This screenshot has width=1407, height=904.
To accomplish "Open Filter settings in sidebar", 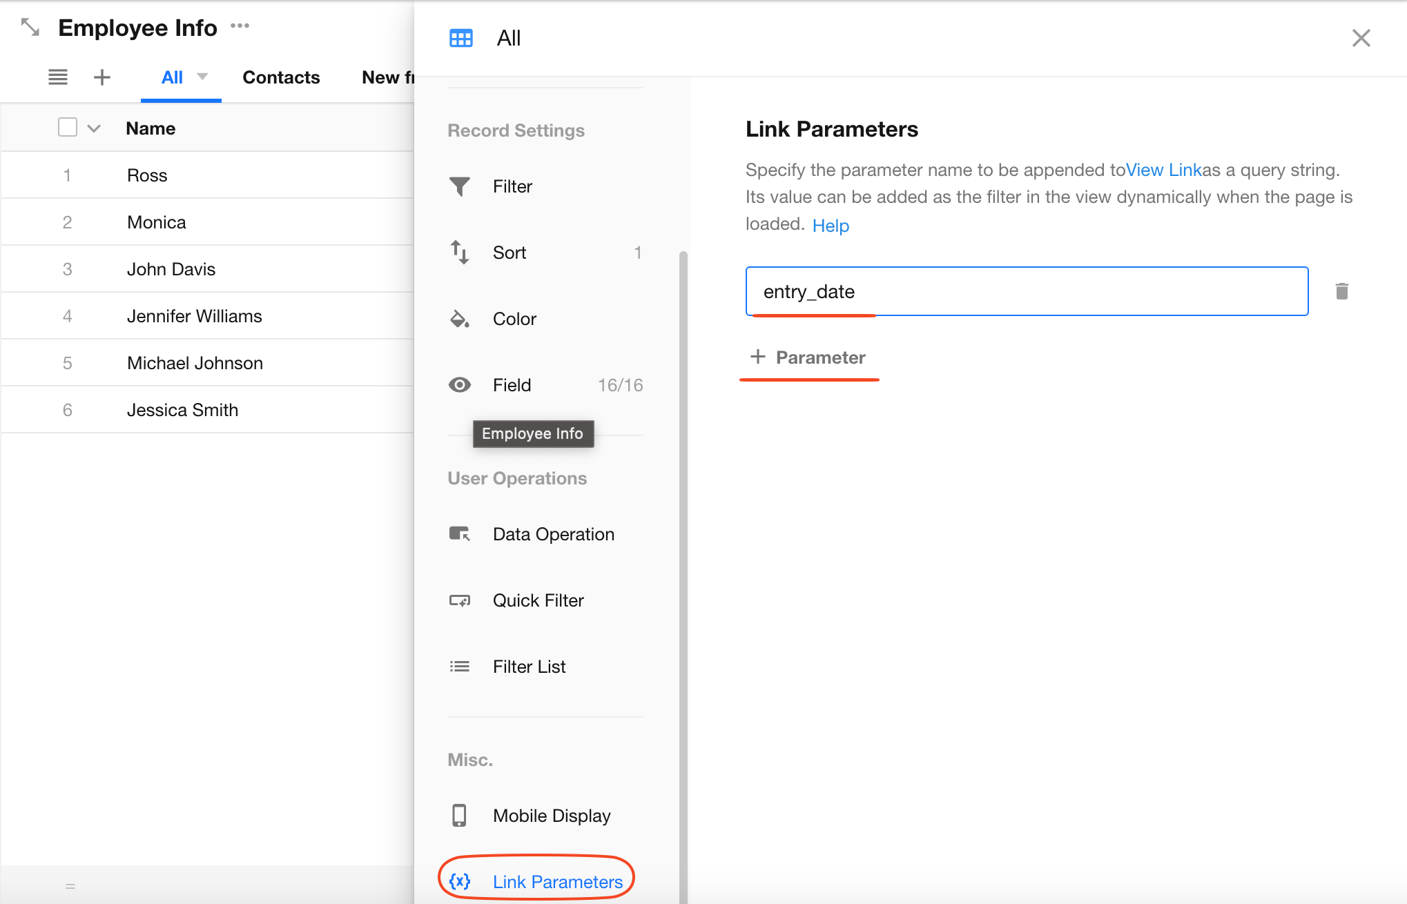I will (x=512, y=186).
